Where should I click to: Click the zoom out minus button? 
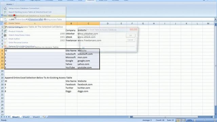click(195, 120)
